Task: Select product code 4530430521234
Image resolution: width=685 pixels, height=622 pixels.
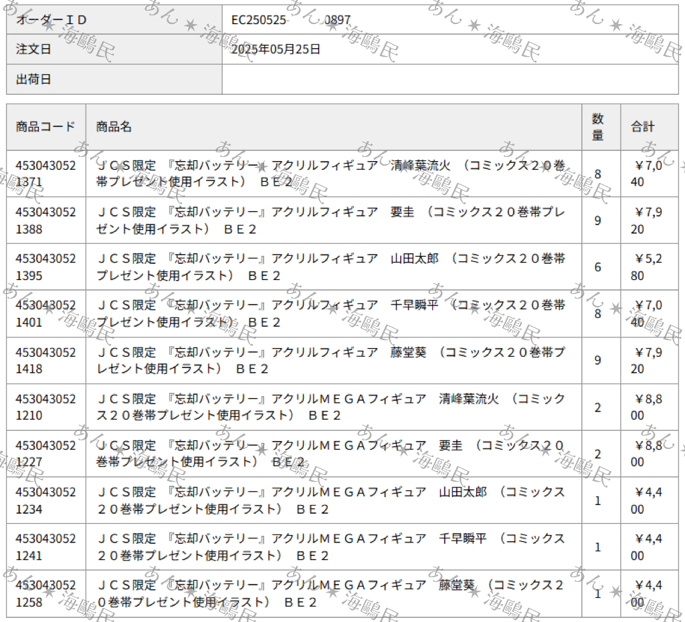Action: (46, 500)
